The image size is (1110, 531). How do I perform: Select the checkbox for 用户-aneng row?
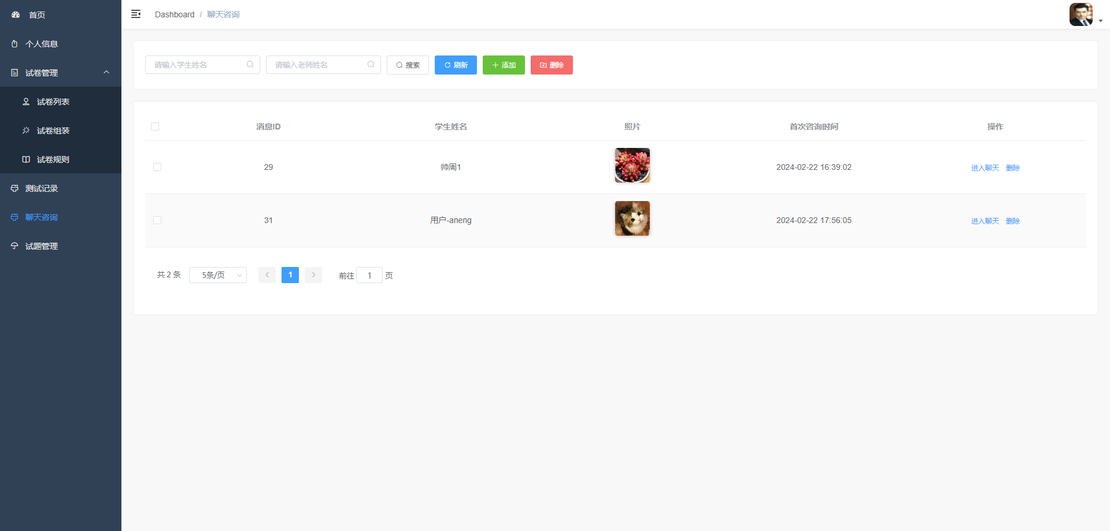(x=157, y=220)
